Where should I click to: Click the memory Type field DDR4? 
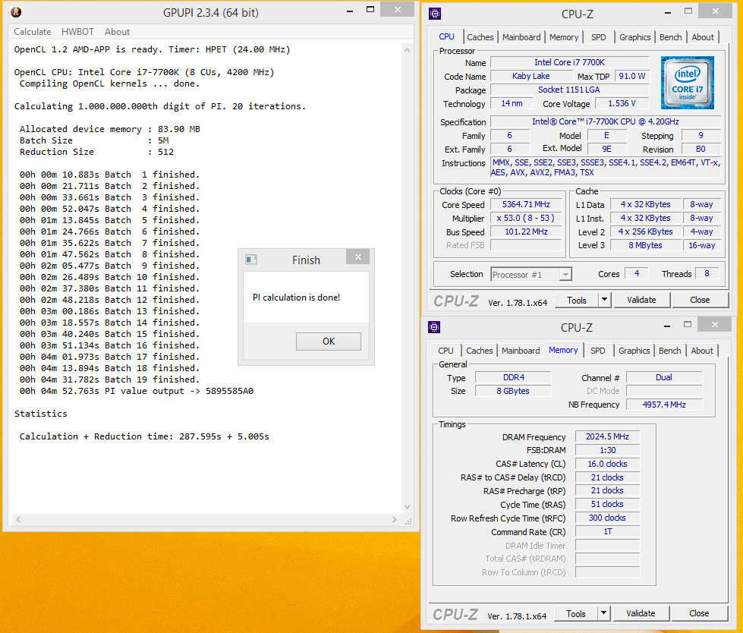[513, 377]
